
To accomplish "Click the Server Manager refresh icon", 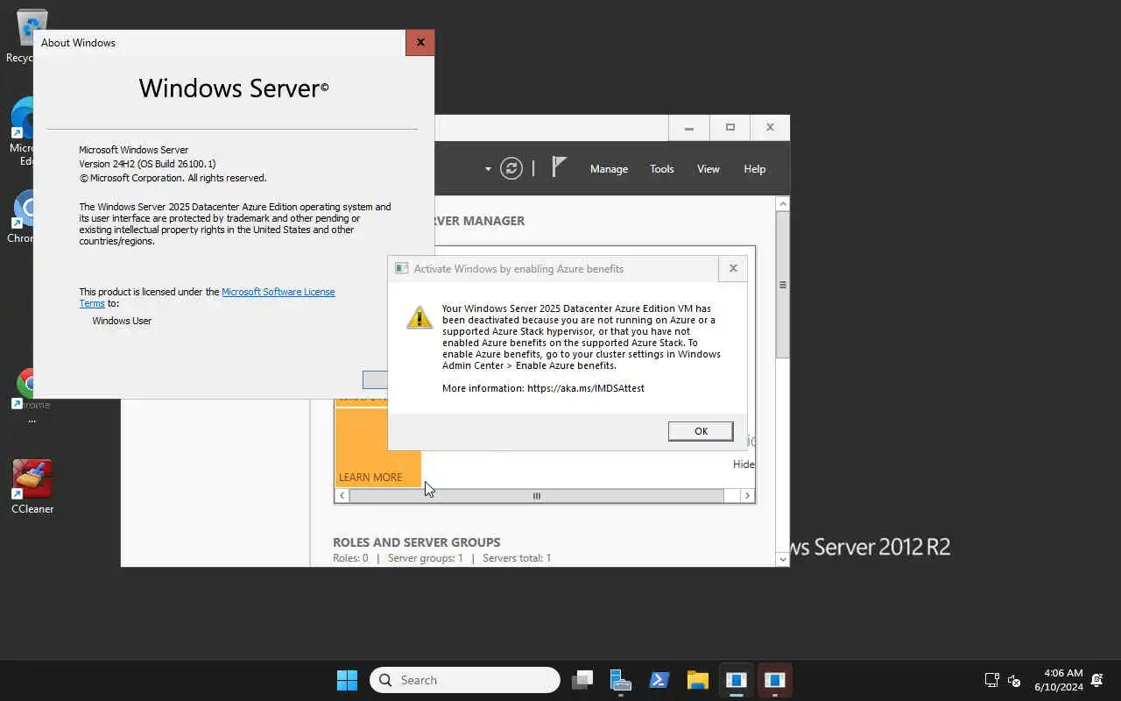I will 511,168.
